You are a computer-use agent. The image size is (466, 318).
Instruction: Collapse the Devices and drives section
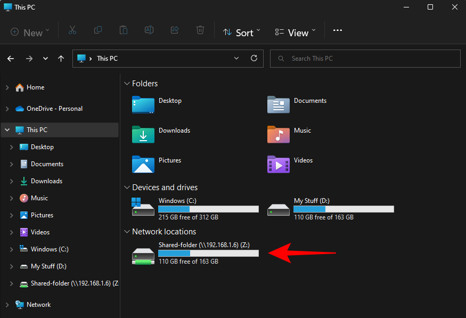[x=127, y=187]
